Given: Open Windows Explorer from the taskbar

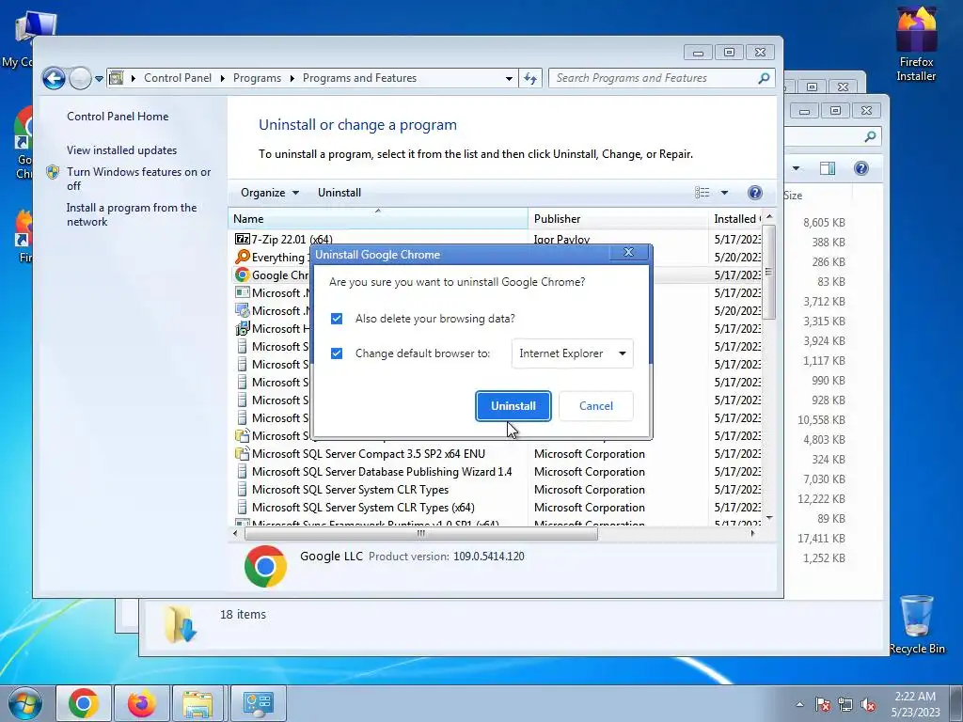Looking at the screenshot, I should coord(197,703).
